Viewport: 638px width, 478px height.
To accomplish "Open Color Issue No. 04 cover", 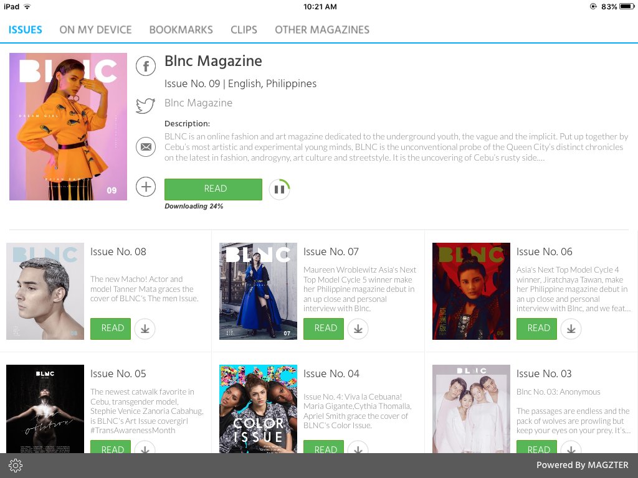I will (x=259, y=409).
